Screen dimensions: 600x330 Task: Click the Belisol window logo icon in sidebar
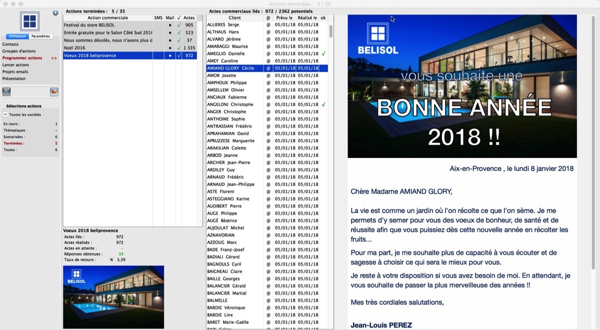[29, 21]
